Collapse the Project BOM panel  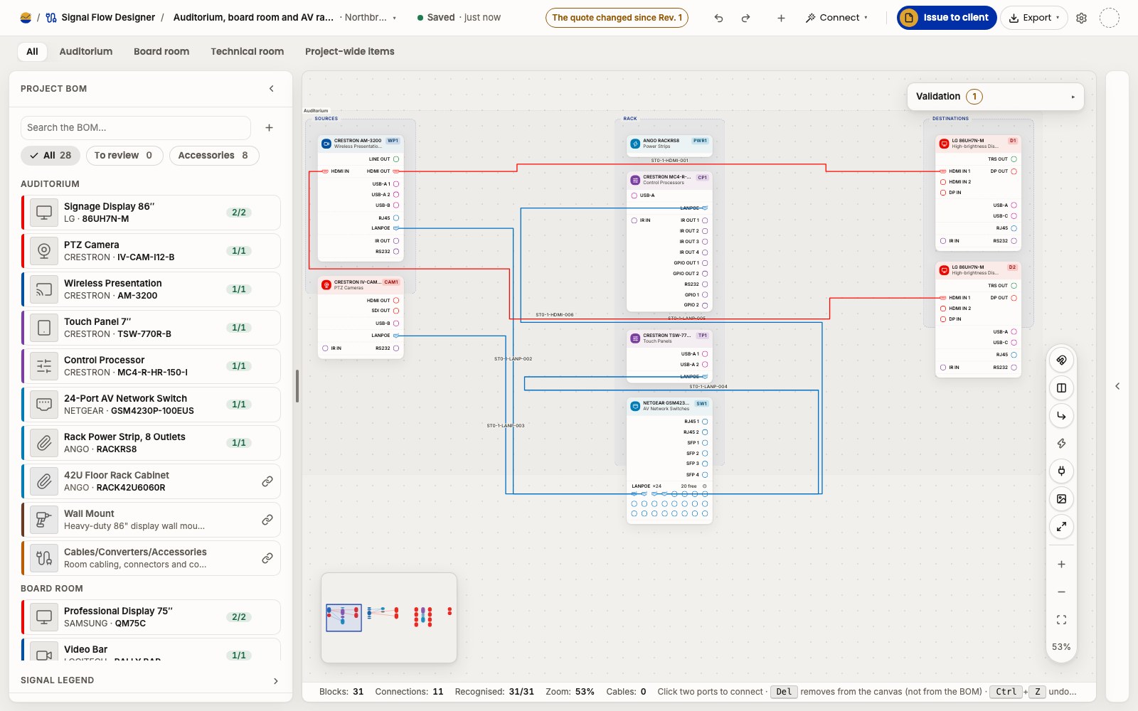coord(271,89)
